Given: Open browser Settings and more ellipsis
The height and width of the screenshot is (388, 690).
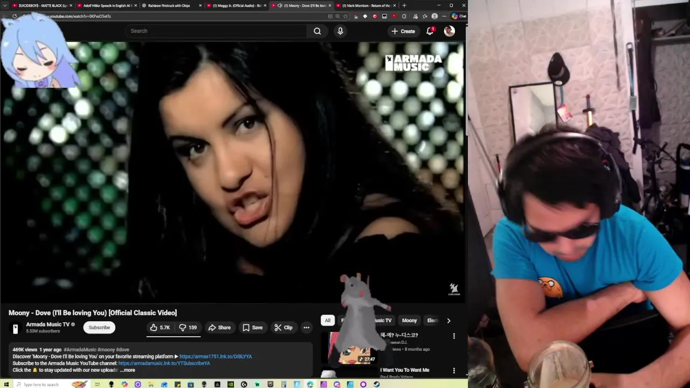Looking at the screenshot, I should point(444,16).
